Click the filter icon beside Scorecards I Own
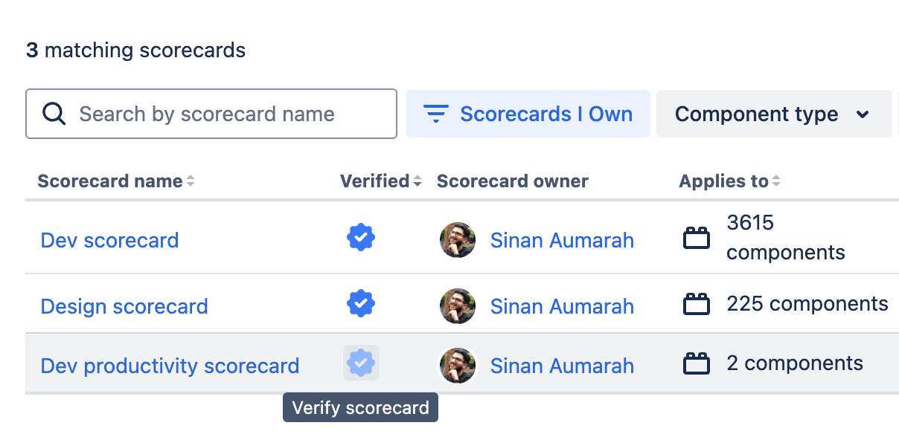This screenshot has width=899, height=437. coord(438,114)
